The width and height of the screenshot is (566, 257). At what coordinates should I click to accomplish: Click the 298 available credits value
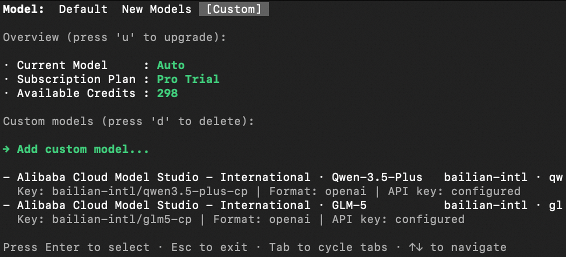point(167,93)
